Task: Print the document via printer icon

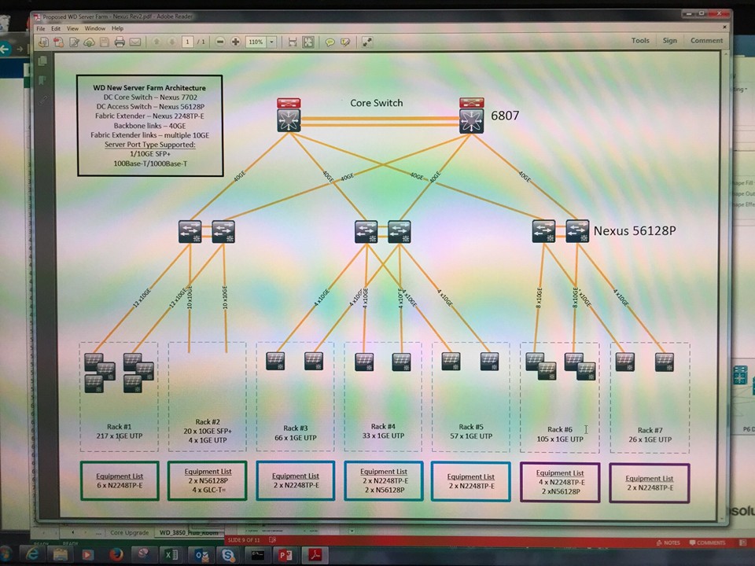Action: point(120,42)
